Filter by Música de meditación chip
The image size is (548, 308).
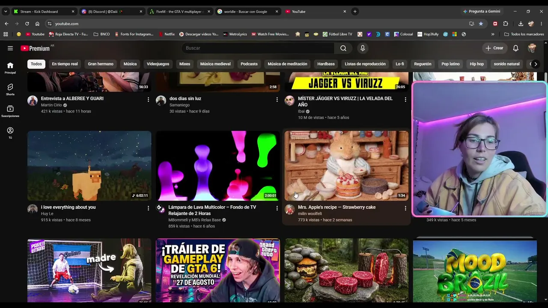[287, 64]
